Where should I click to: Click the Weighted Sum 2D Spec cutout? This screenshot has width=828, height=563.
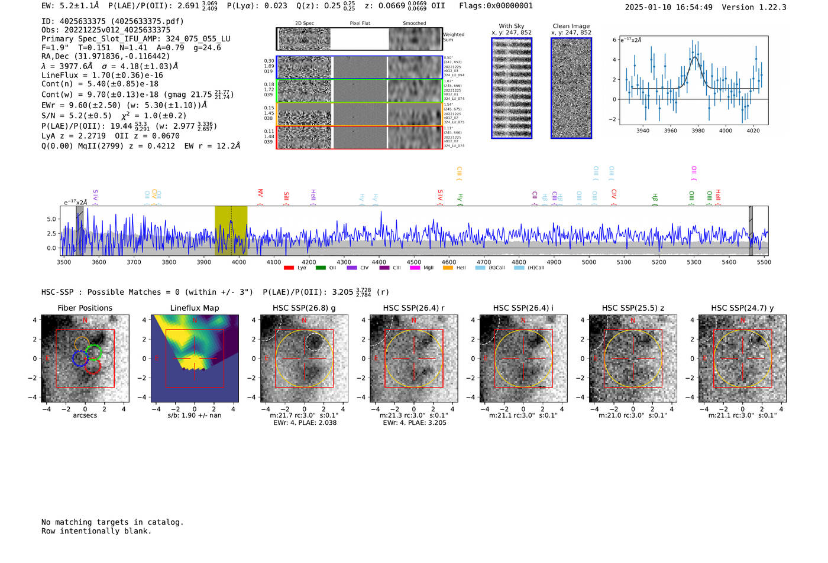tap(305, 40)
